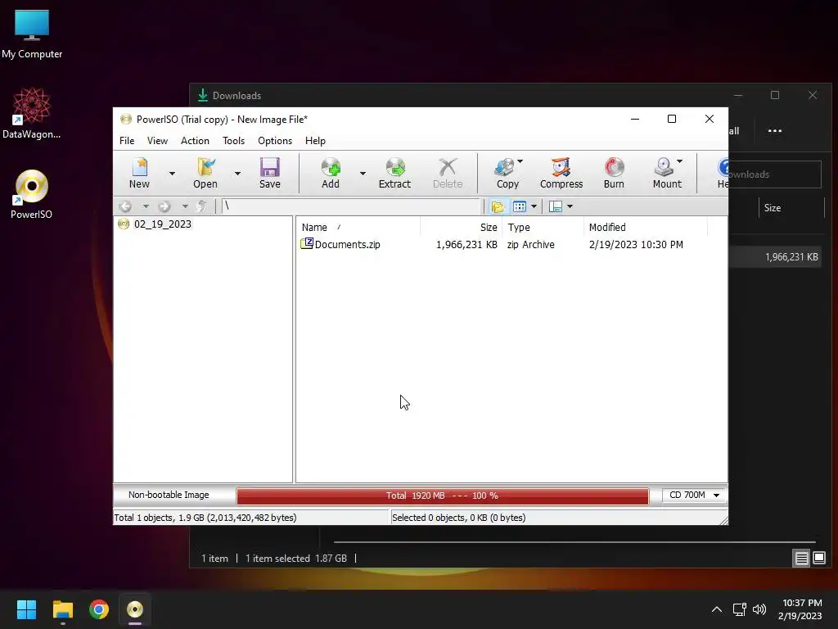Select the PowerISO desktop shortcut
The image size is (838, 629).
[x=32, y=195]
